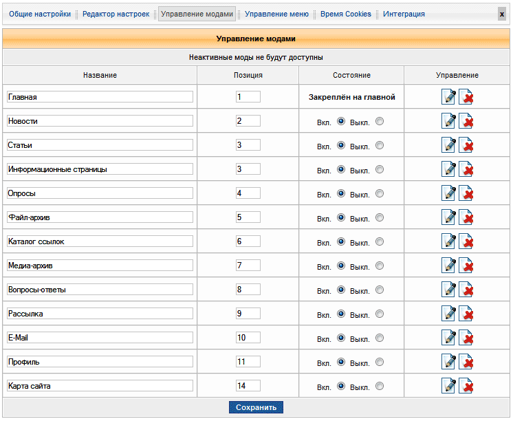Click the position field for Карта сайта
Viewport: 513px width, 421px height.
[248, 386]
